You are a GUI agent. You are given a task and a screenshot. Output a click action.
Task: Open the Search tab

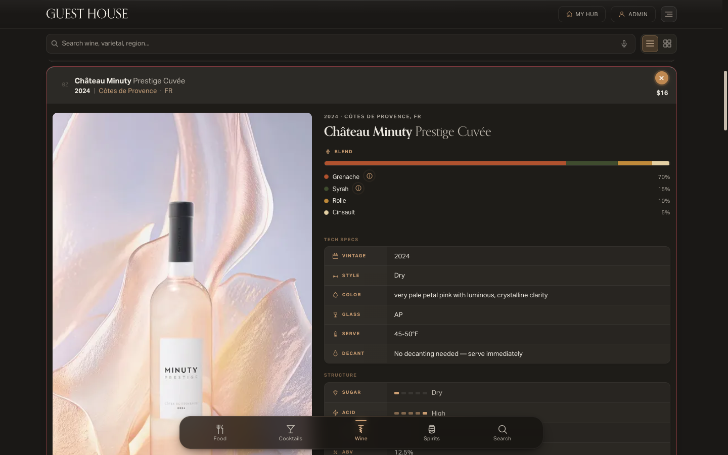coord(502,433)
